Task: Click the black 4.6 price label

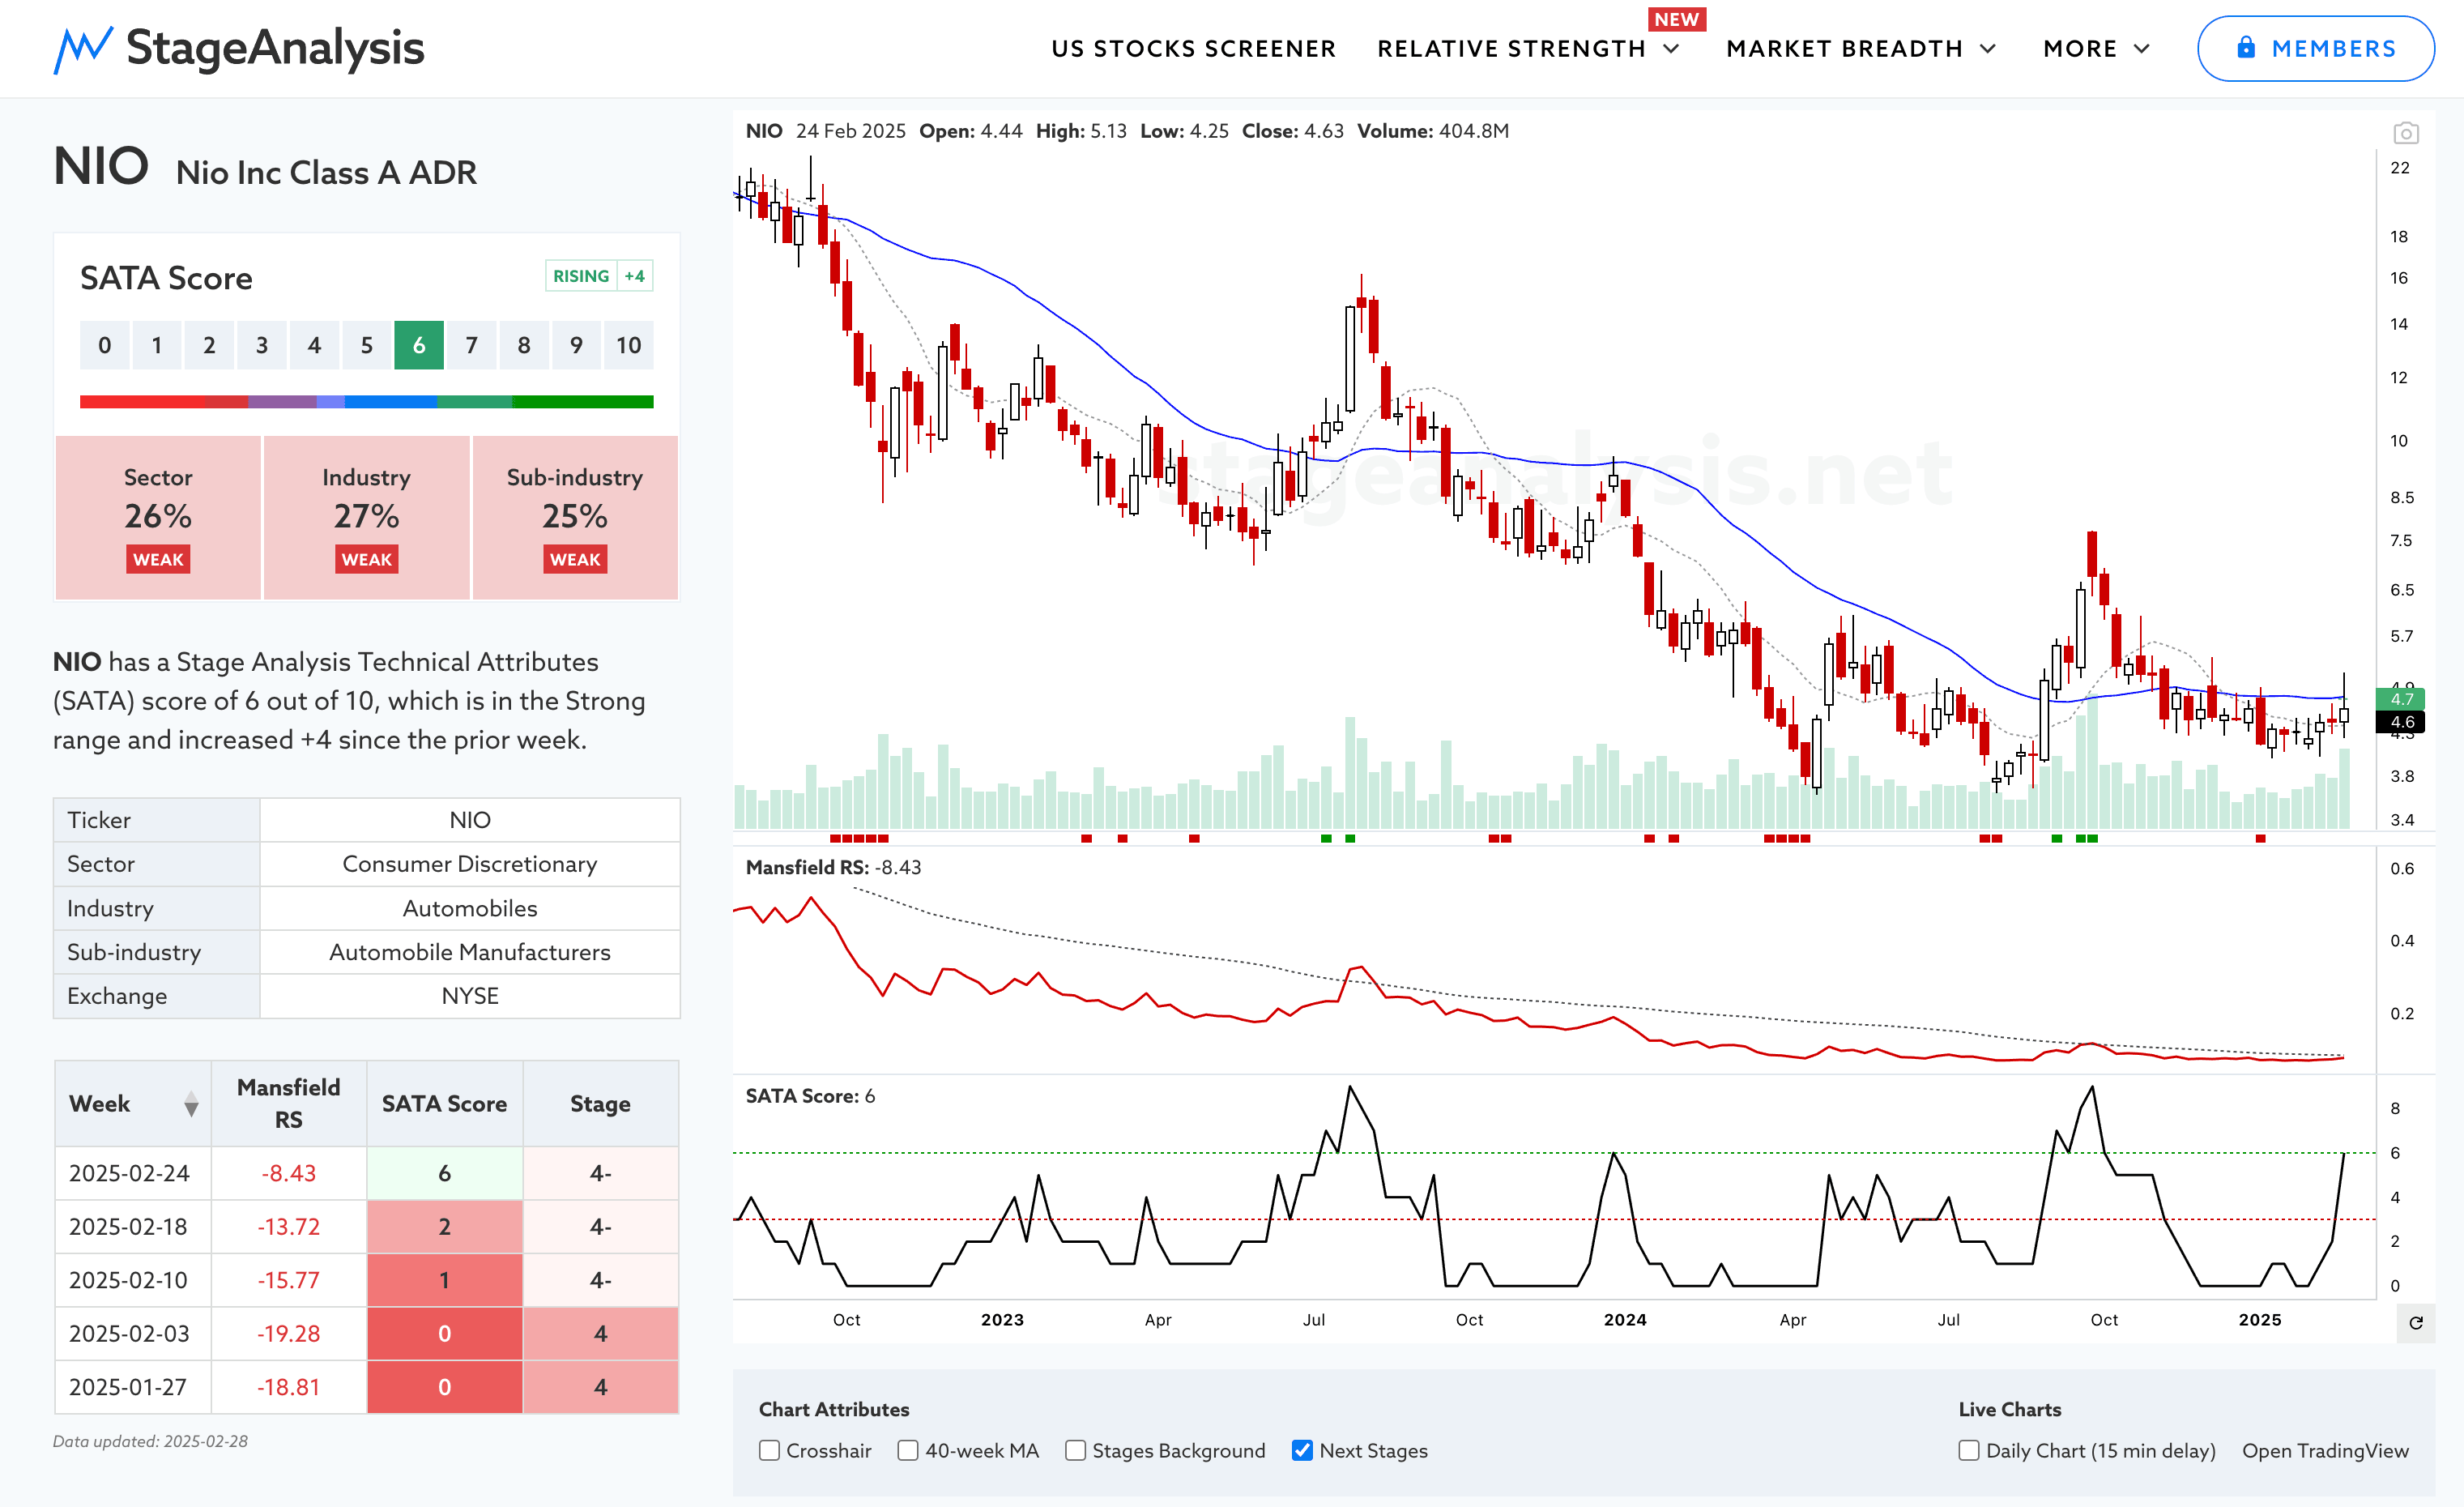Action: click(2401, 722)
